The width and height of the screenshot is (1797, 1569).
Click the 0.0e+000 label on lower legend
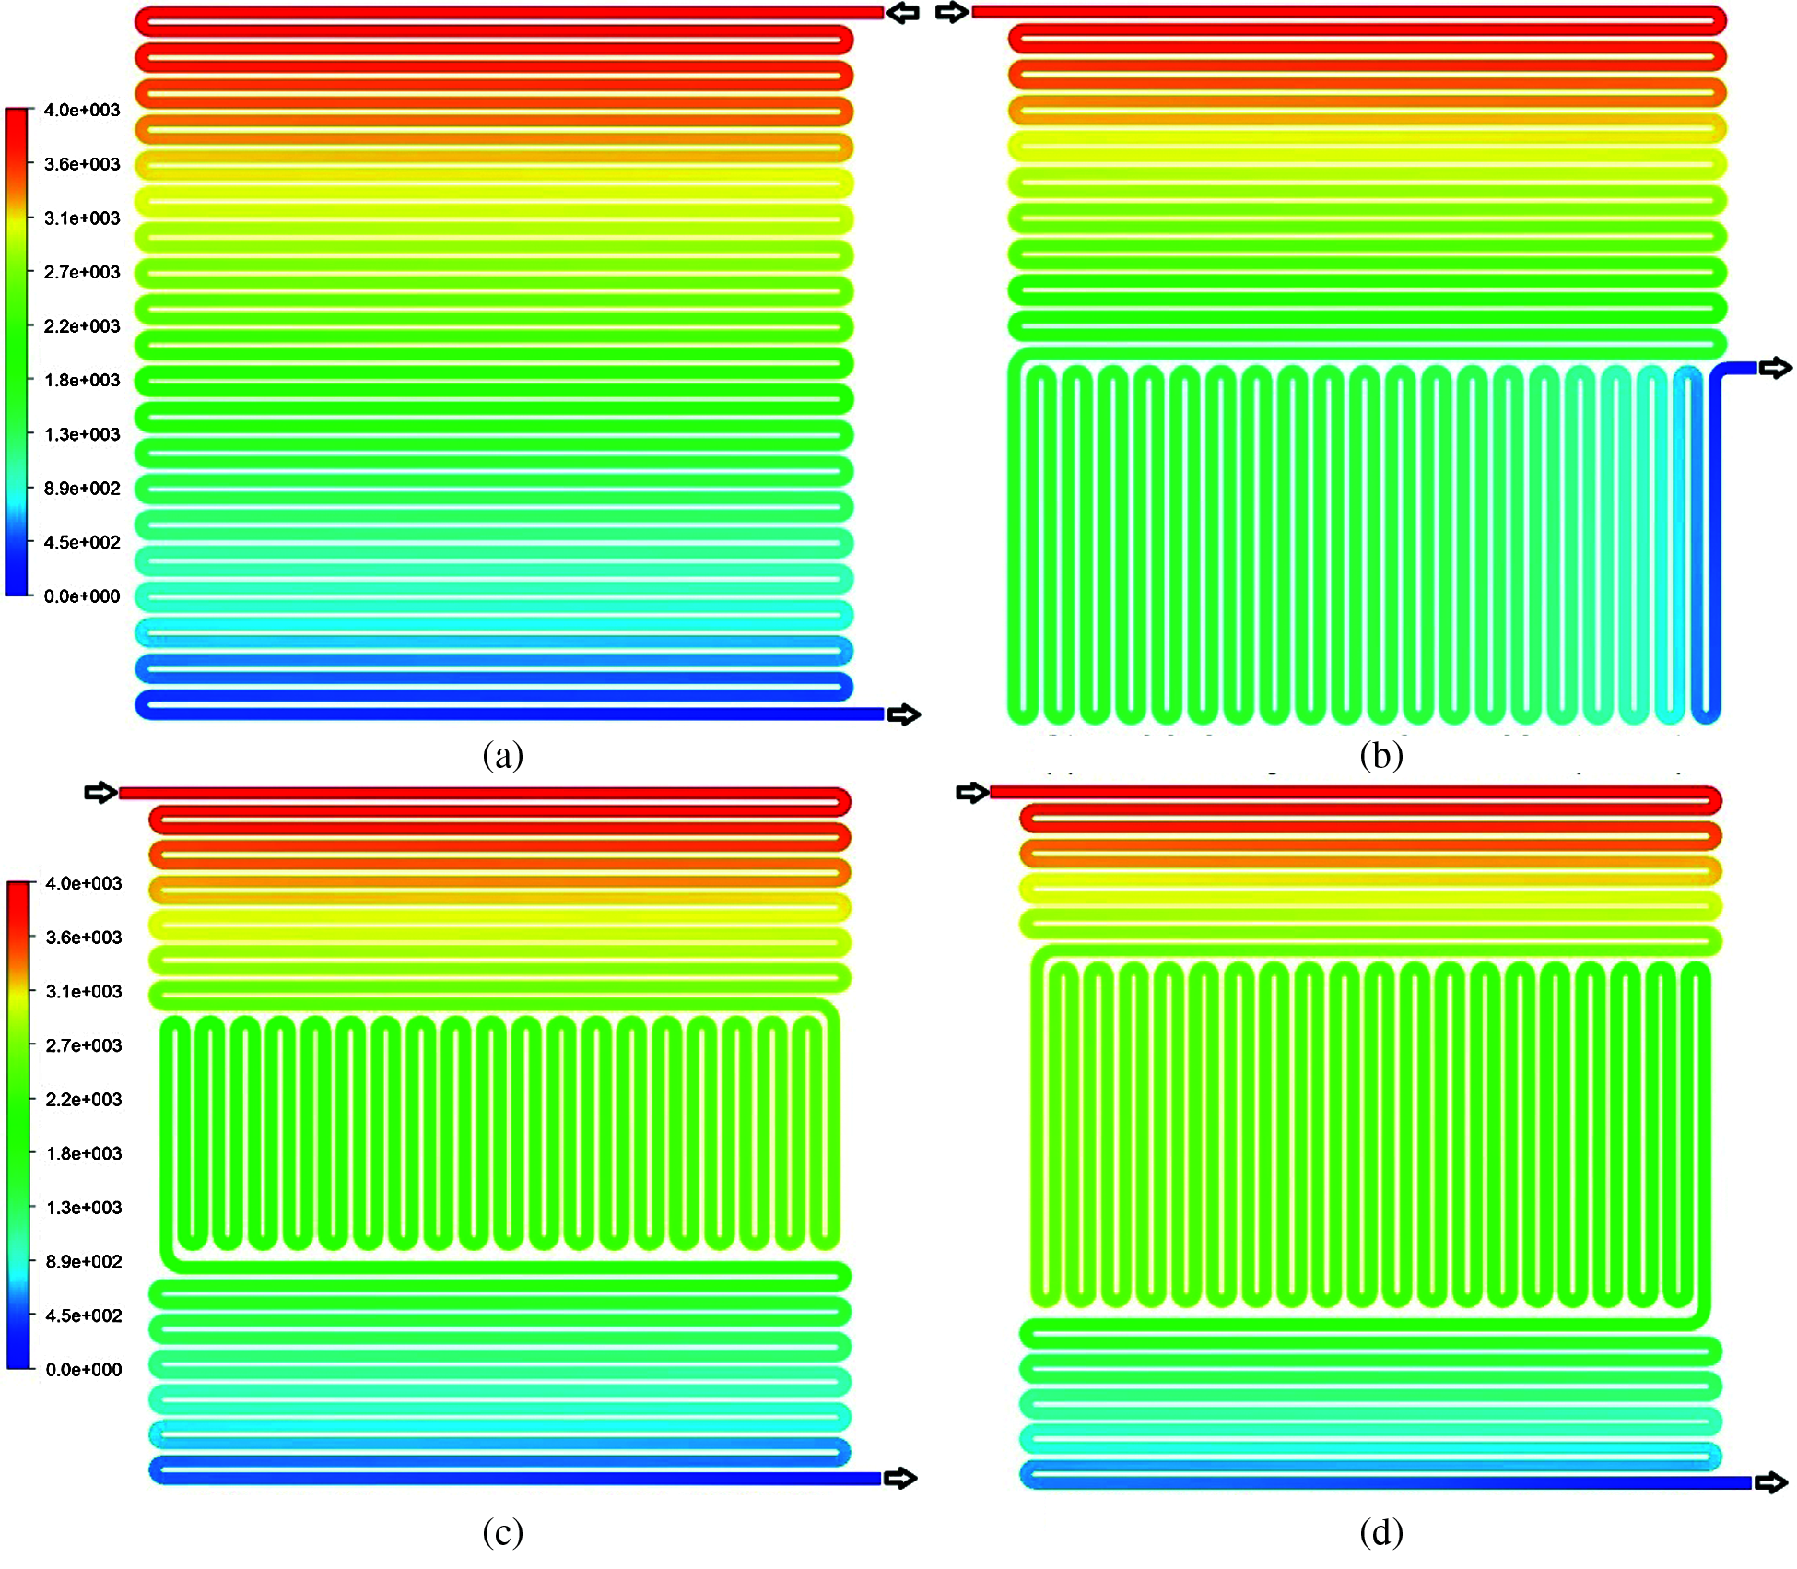click(84, 1369)
